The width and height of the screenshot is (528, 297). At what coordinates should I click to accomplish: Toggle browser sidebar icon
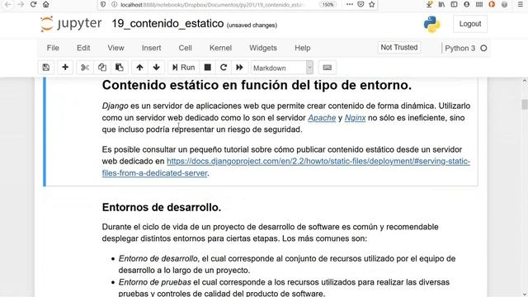454,4
